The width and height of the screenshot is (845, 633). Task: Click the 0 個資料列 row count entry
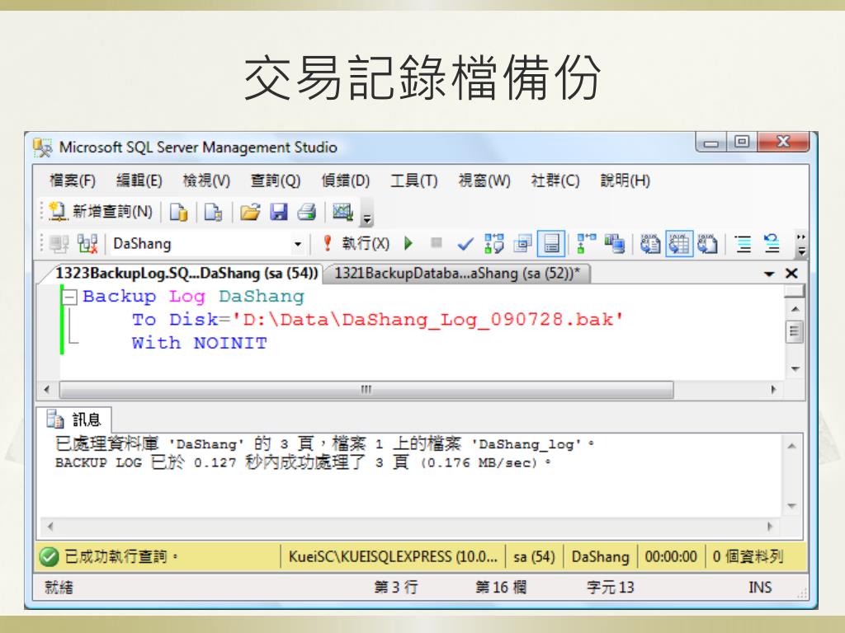748,556
